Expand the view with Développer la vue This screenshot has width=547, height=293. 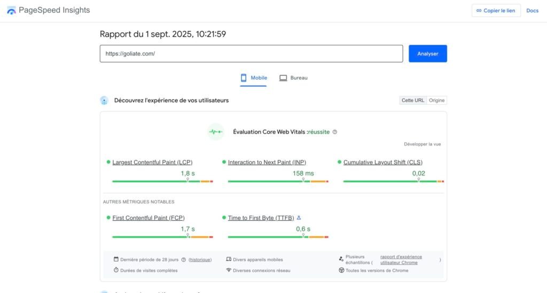tap(422, 144)
